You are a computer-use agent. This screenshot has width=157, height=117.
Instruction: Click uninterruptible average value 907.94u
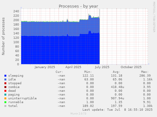click(x=118, y=98)
